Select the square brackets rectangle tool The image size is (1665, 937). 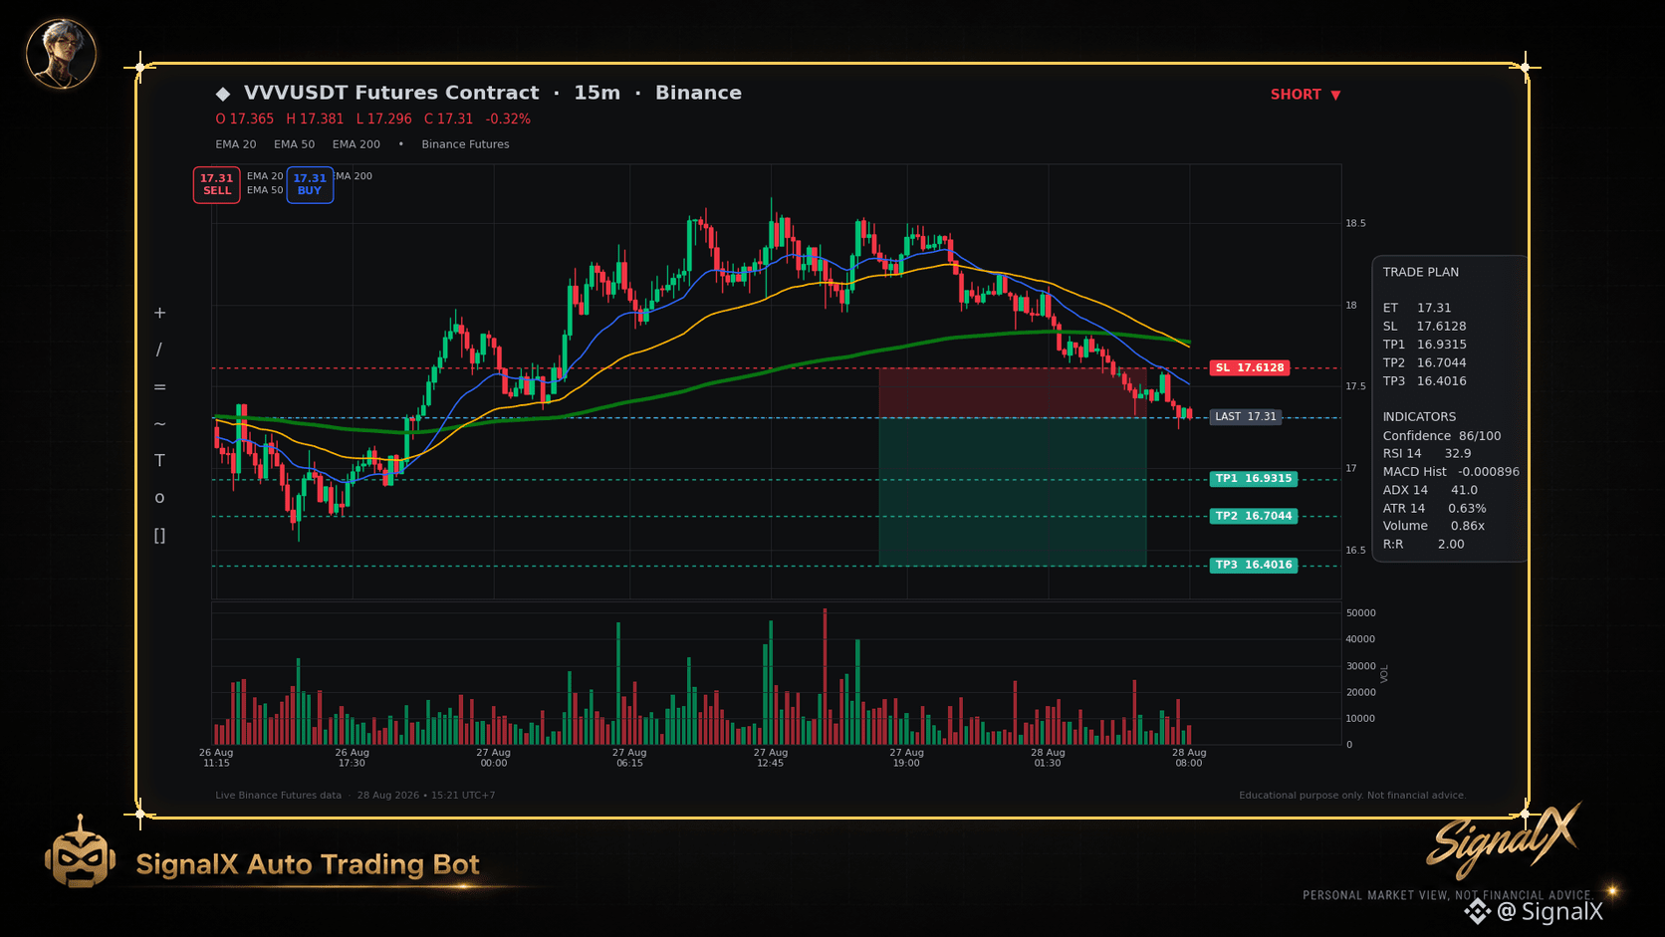[159, 536]
